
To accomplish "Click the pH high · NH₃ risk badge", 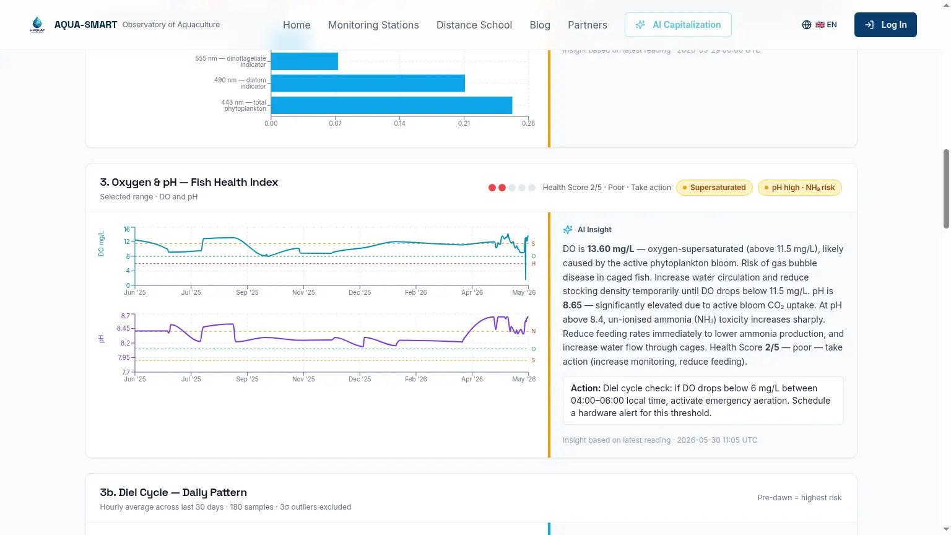I will pyautogui.click(x=799, y=188).
